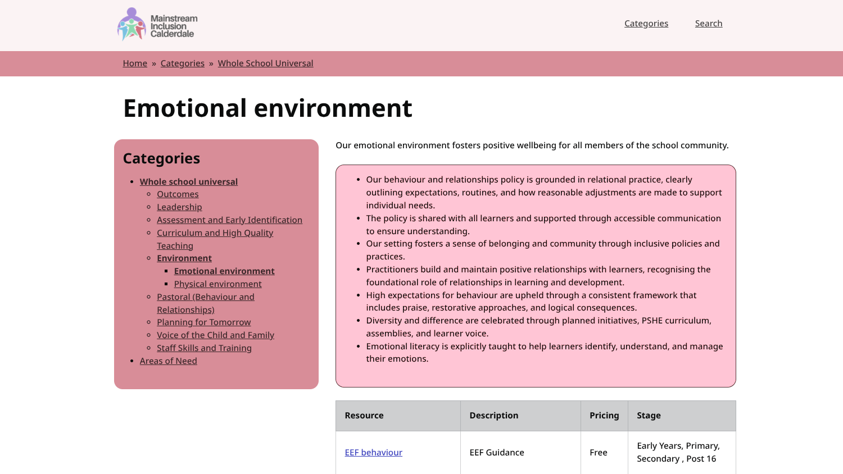
Task: Click the Mainstream Inclusion Calderdale logo
Action: click(157, 25)
